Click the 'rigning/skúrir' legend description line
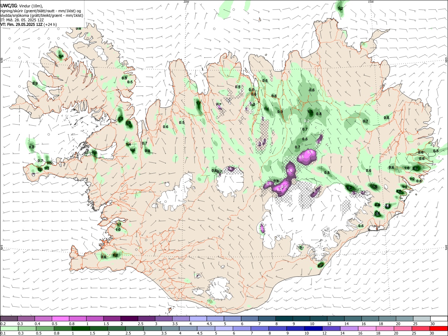The image size is (448, 336). [41, 10]
